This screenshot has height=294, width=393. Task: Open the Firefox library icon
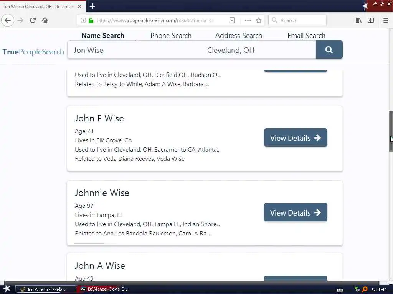(x=358, y=20)
